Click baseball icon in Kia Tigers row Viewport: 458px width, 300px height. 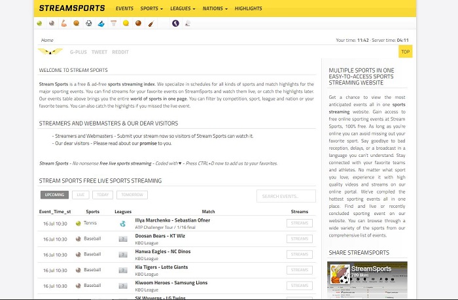point(79,270)
